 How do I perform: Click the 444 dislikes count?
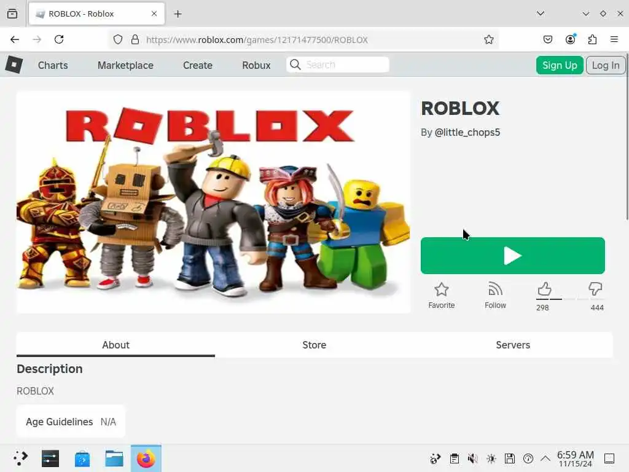(x=597, y=307)
